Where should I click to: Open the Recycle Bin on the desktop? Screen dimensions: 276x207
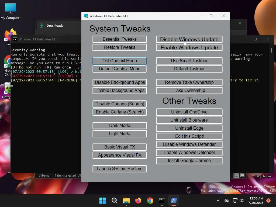263,176
